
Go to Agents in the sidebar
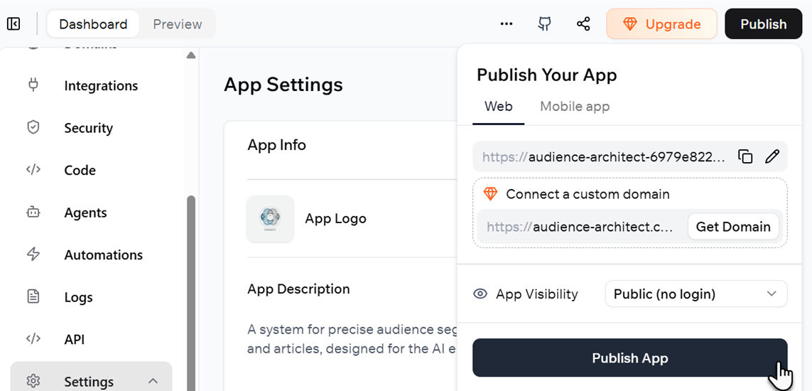85,213
